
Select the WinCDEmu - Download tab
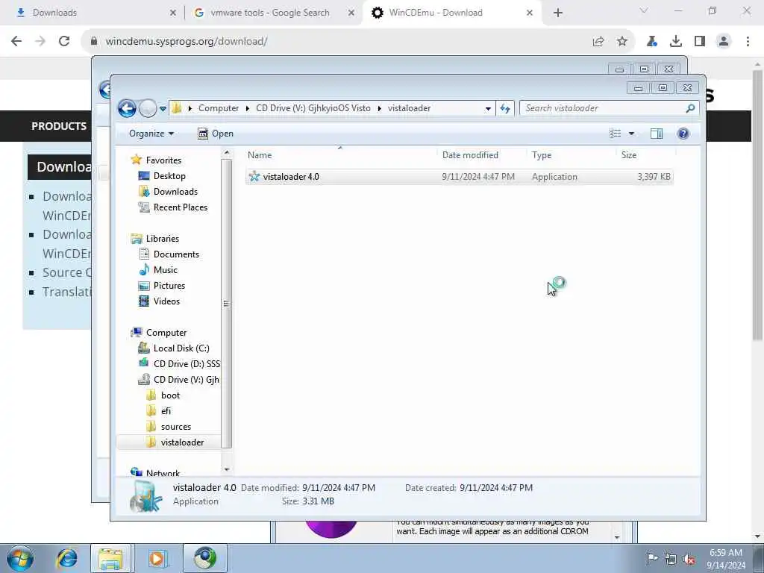pyautogui.click(x=436, y=13)
